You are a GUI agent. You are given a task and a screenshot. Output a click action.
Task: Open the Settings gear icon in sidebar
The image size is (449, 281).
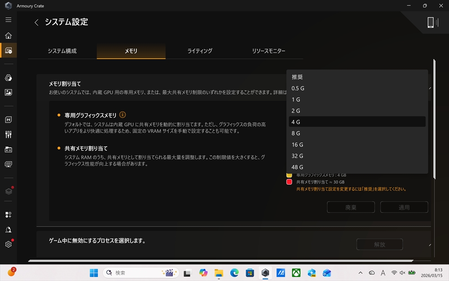(8, 244)
